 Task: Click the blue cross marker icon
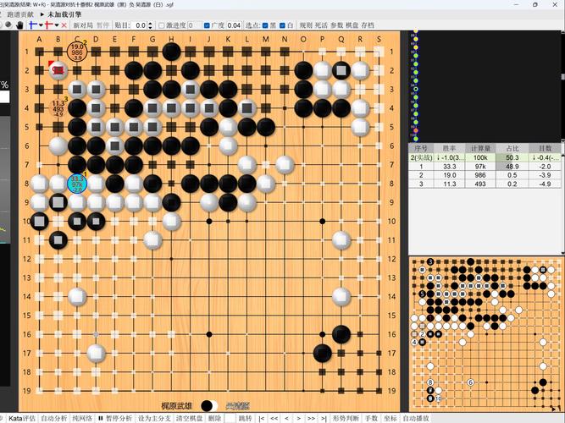coord(33,25)
